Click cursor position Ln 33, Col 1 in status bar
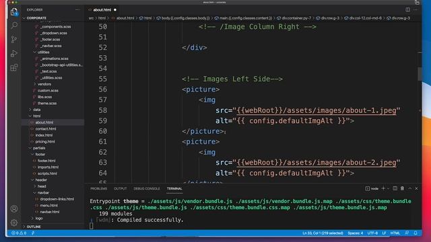The width and height of the screenshot is (431, 242). 323,233
